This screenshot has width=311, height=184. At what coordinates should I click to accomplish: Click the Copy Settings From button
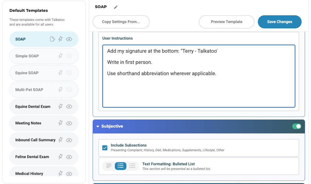(x=121, y=22)
